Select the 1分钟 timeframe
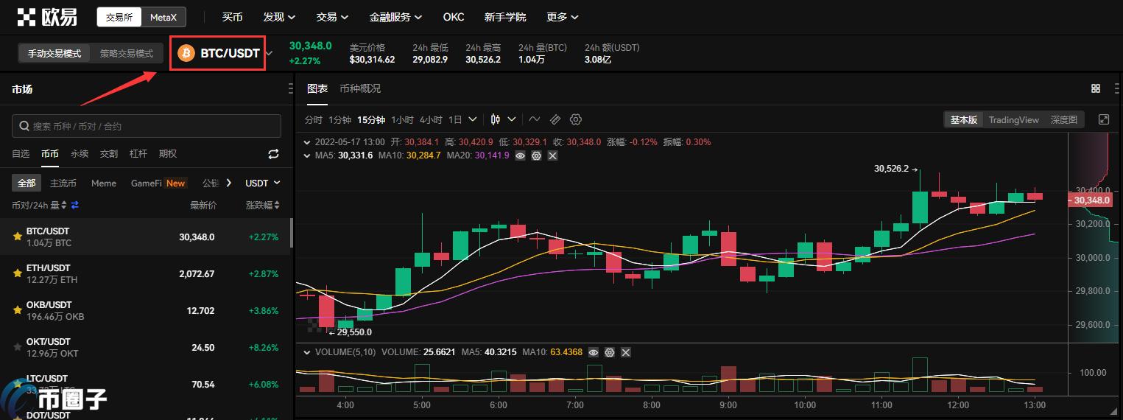 click(340, 119)
